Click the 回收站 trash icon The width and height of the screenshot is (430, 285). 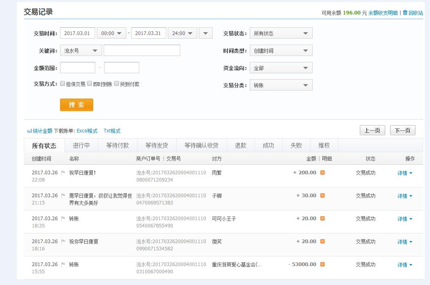(405, 12)
